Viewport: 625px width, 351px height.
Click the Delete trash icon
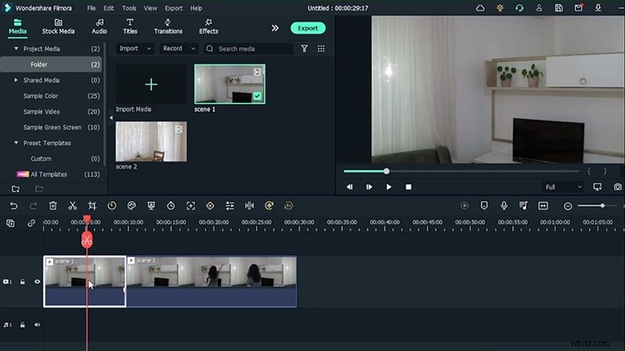(x=53, y=206)
